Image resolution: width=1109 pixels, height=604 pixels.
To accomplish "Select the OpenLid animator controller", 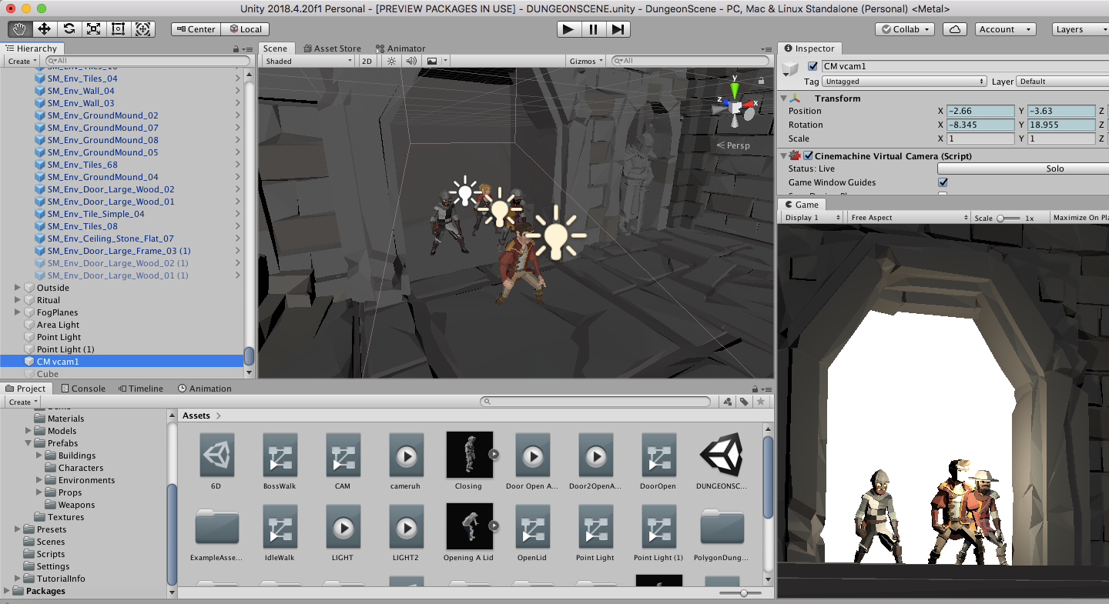I will pyautogui.click(x=532, y=532).
